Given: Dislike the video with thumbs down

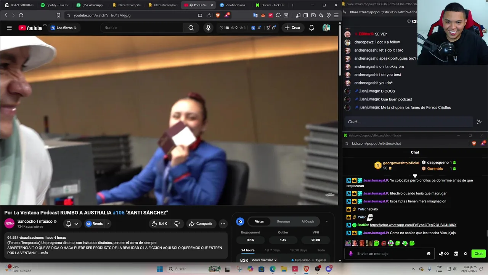Looking at the screenshot, I should tap(177, 223).
